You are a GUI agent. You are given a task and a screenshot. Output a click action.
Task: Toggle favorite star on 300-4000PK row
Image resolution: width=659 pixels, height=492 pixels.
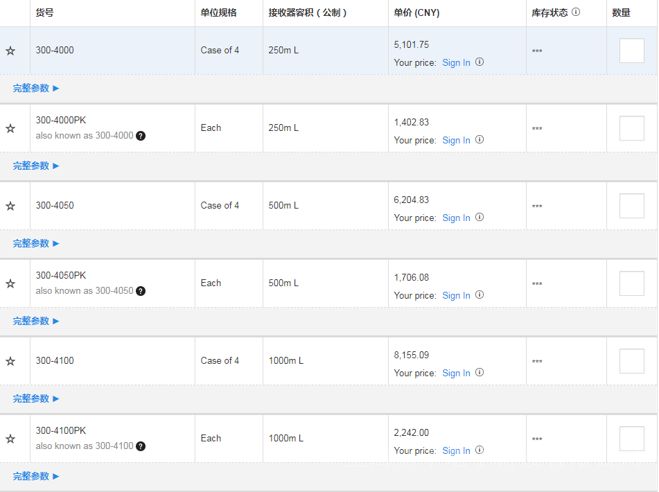click(10, 128)
